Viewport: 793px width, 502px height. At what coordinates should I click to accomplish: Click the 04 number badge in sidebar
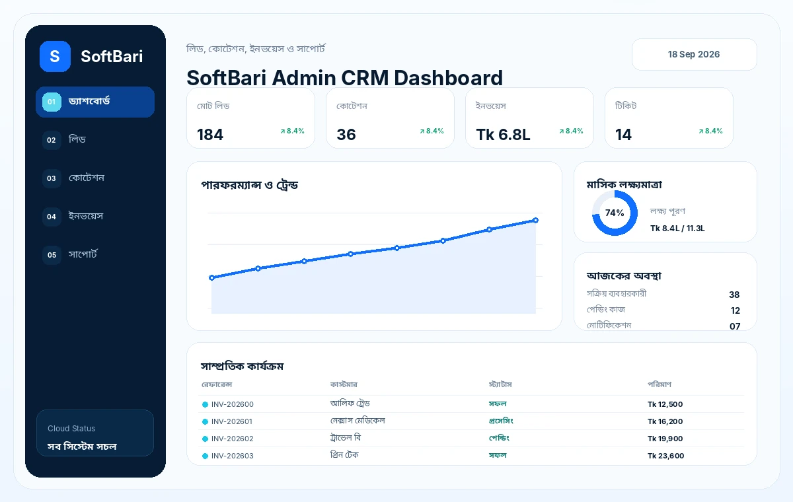pos(52,217)
